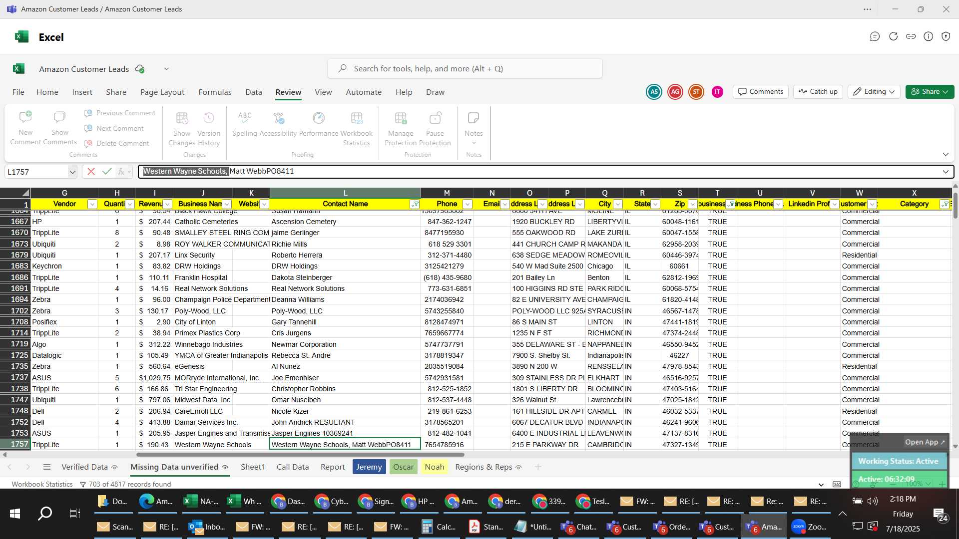This screenshot has height=539, width=959.
Task: Click Delete Comment in the ribbon
Action: click(x=117, y=143)
